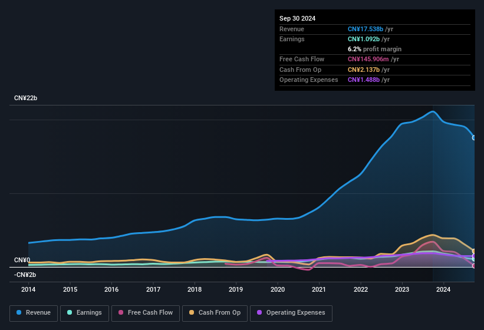
Task: Click the Earnings label in tooltip
Action: (x=292, y=39)
